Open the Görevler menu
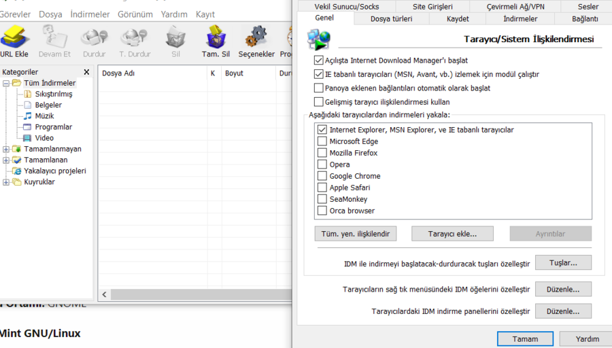 (15, 14)
